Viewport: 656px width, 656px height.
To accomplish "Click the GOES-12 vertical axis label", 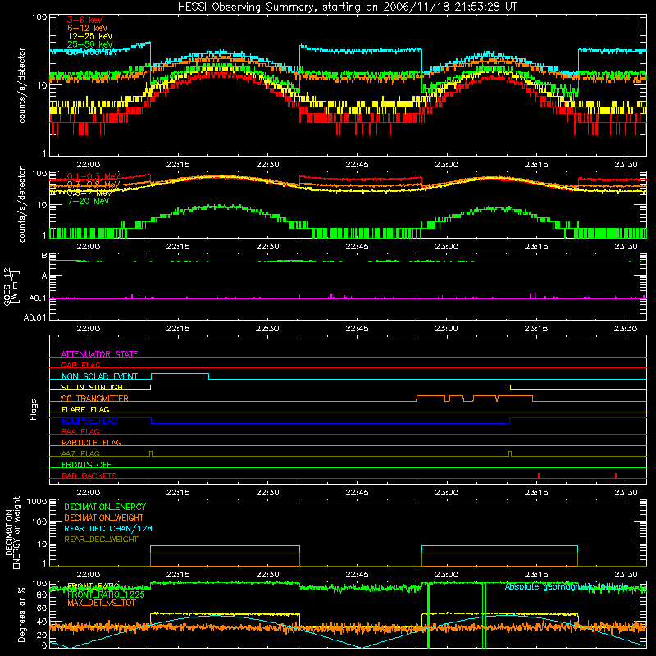I will click(x=11, y=286).
